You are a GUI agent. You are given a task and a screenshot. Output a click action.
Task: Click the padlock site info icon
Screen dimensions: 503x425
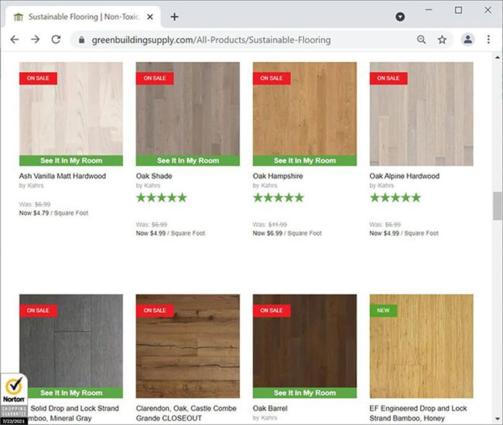click(x=81, y=39)
